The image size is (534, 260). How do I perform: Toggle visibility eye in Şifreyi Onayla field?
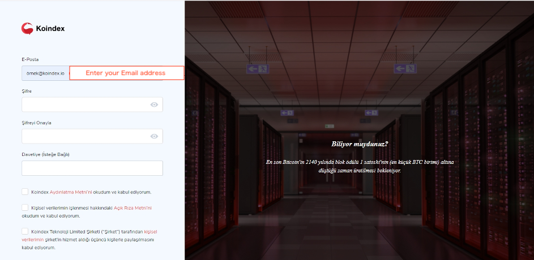[x=154, y=136]
